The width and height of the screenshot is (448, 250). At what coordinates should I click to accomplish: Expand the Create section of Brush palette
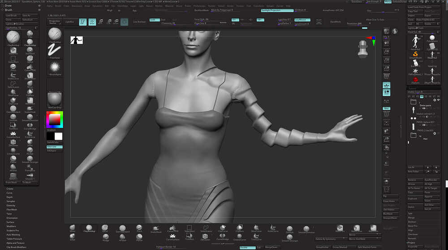10,189
